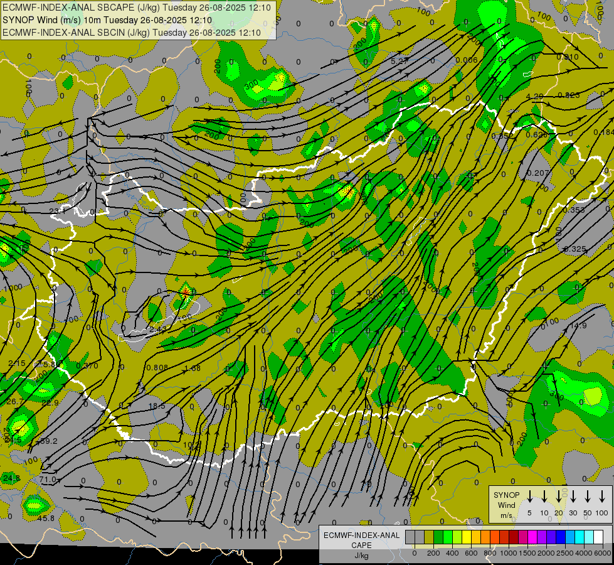Screen dimensions: 614x565
Task: Click the m/s unit in the wind legend
Action: [x=506, y=515]
